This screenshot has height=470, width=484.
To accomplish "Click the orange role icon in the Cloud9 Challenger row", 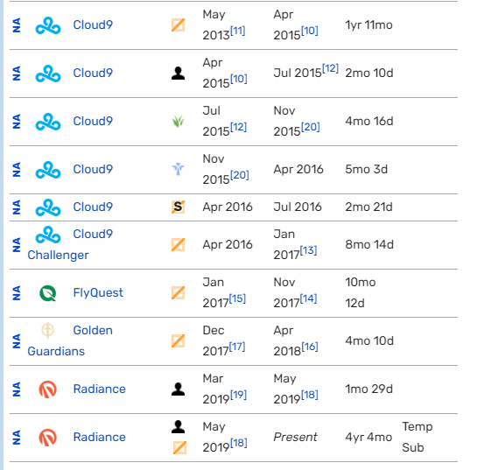I will (178, 245).
